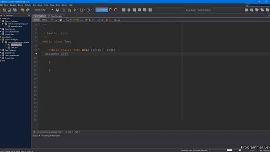Click the Profile Project toolbar icon

[88, 10]
